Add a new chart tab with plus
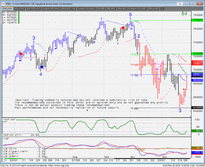Screen dimensions: 205x167 tap(162, 8)
